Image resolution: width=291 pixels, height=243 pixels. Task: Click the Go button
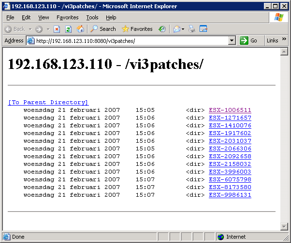249,40
